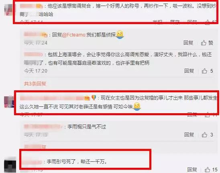Reply to 李雨桐只是气不过 comment

(x=189, y=135)
